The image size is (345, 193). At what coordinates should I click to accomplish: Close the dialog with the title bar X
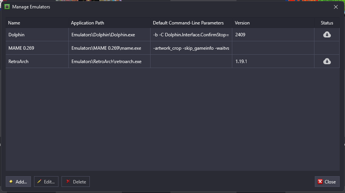pyautogui.click(x=336, y=7)
